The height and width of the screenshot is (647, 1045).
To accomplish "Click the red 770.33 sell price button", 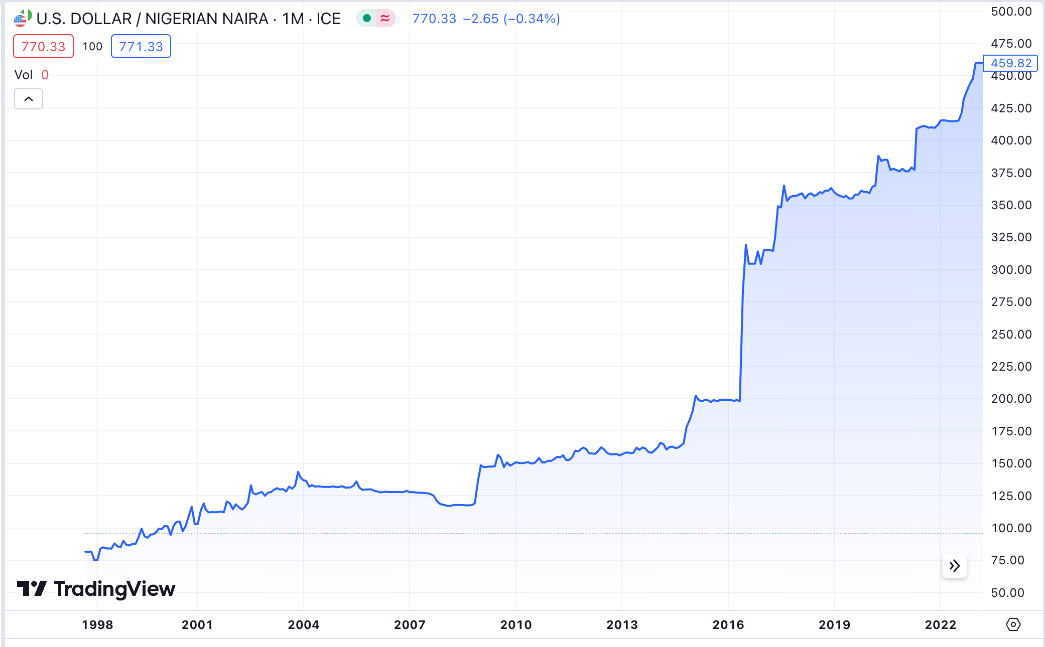I will pyautogui.click(x=43, y=47).
